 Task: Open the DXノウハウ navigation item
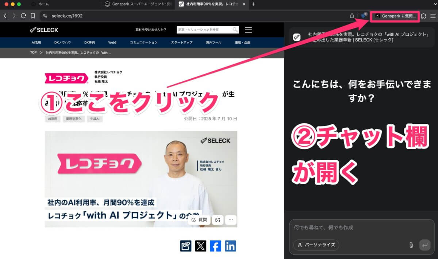(62, 42)
